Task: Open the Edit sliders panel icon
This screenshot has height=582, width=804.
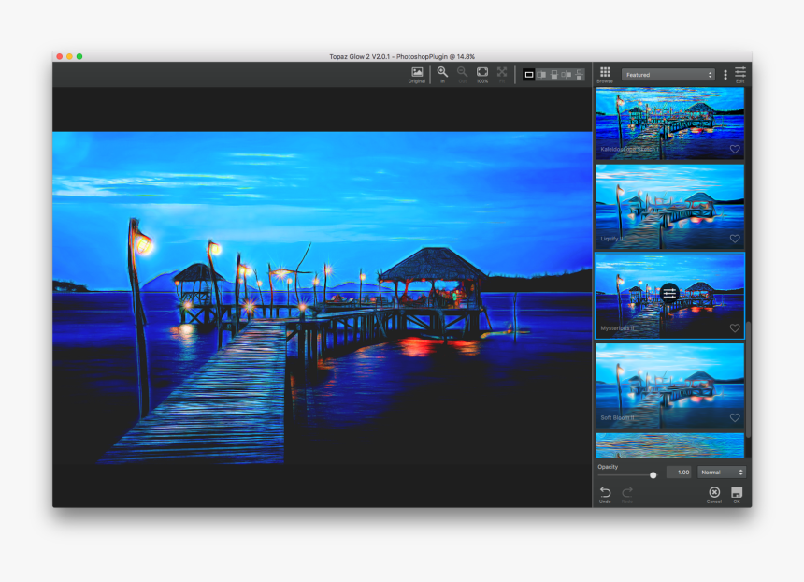Action: pyautogui.click(x=739, y=72)
